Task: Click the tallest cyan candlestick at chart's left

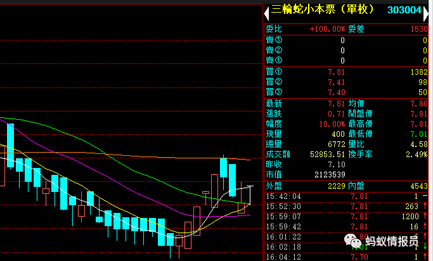Action: [11, 146]
